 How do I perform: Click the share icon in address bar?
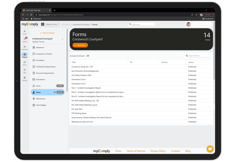(192, 15)
